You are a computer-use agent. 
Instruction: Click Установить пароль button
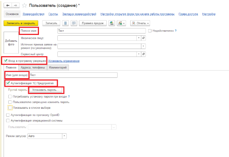[47, 90]
